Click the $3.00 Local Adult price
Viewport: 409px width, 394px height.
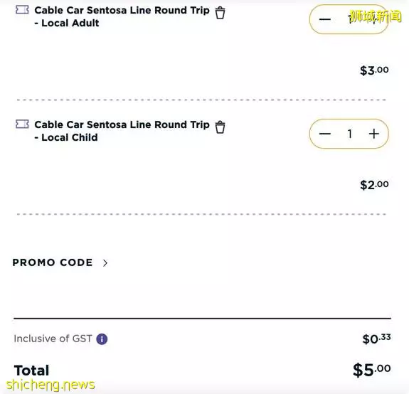click(x=374, y=70)
